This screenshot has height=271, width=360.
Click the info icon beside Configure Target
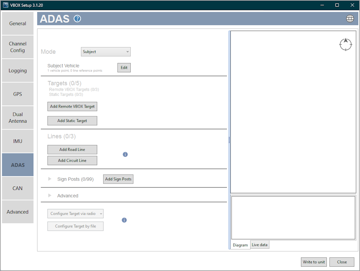point(124,220)
